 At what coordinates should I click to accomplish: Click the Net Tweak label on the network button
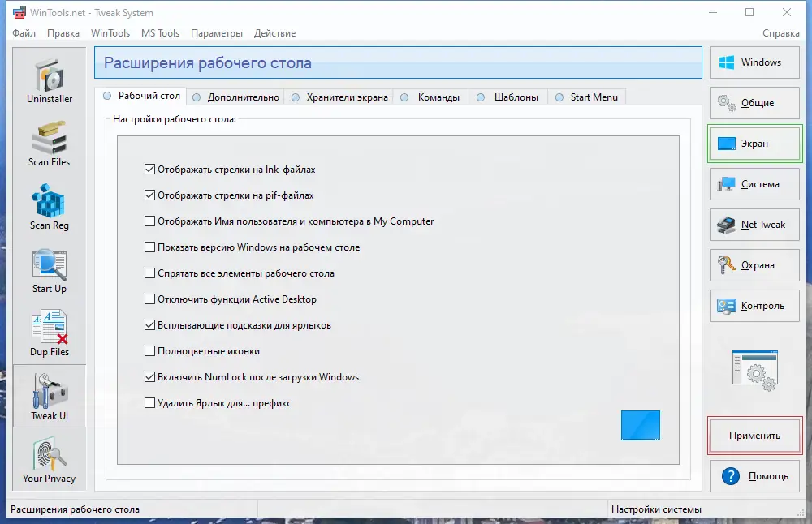(762, 225)
